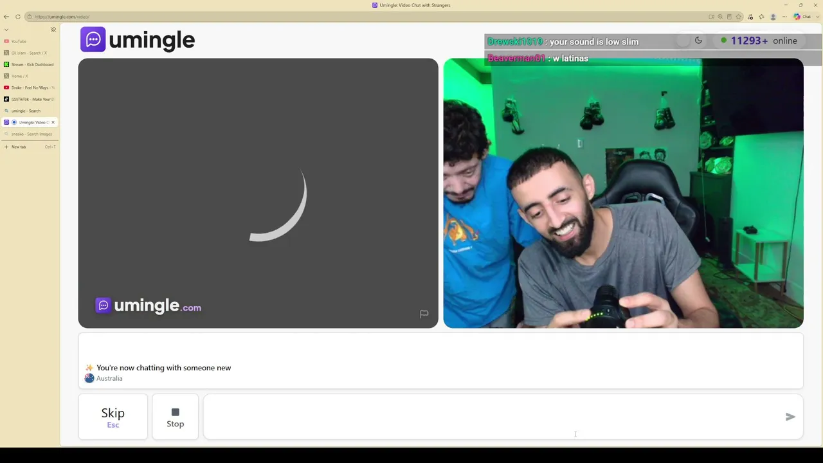This screenshot has height=463, width=823.
Task: Open the TikTok - Make Your Day tab
Action: [x=30, y=99]
